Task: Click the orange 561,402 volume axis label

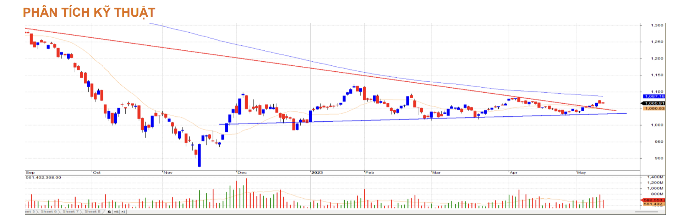Action: pyautogui.click(x=654, y=204)
